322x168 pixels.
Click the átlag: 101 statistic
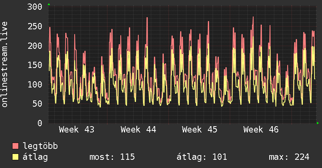[202, 157]
